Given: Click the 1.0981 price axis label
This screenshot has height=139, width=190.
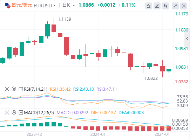Looking at the screenshot, I should tap(182, 49).
